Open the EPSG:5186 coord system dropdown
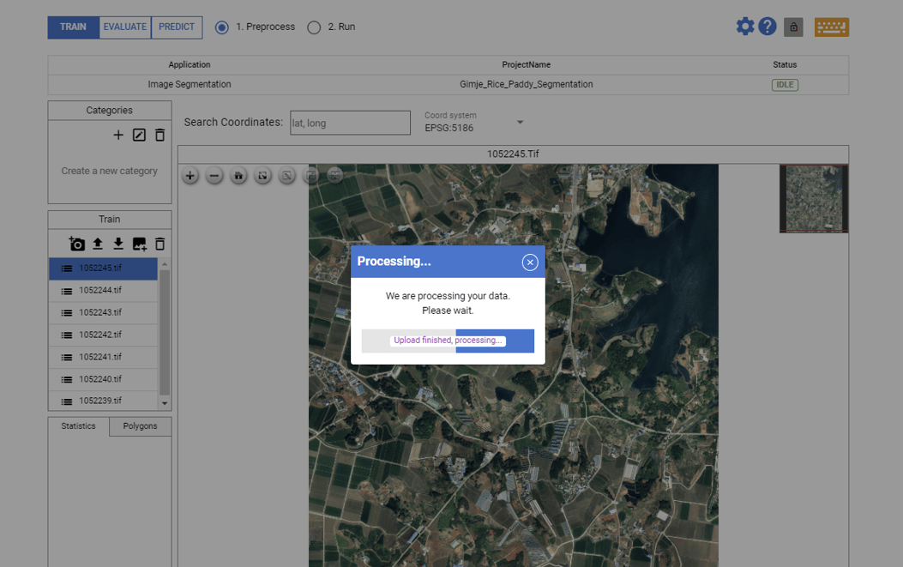 coord(520,122)
